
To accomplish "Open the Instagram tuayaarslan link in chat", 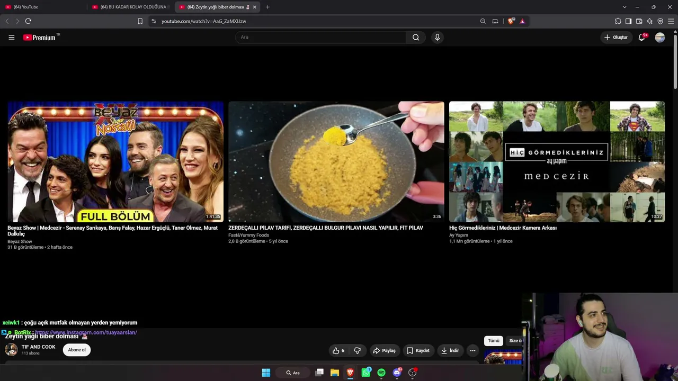I will pyautogui.click(x=86, y=332).
